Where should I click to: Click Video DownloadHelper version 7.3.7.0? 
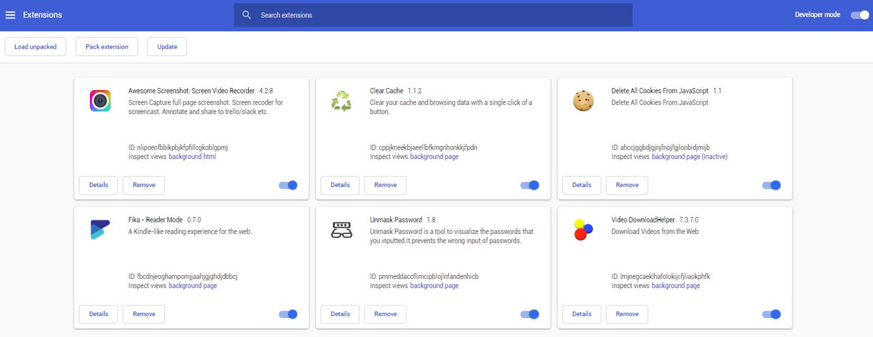point(689,220)
